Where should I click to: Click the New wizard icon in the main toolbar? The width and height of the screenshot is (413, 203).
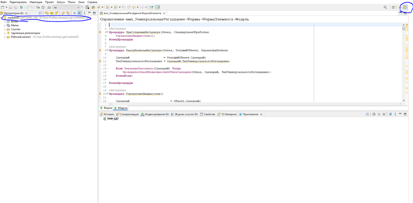point(3,7)
